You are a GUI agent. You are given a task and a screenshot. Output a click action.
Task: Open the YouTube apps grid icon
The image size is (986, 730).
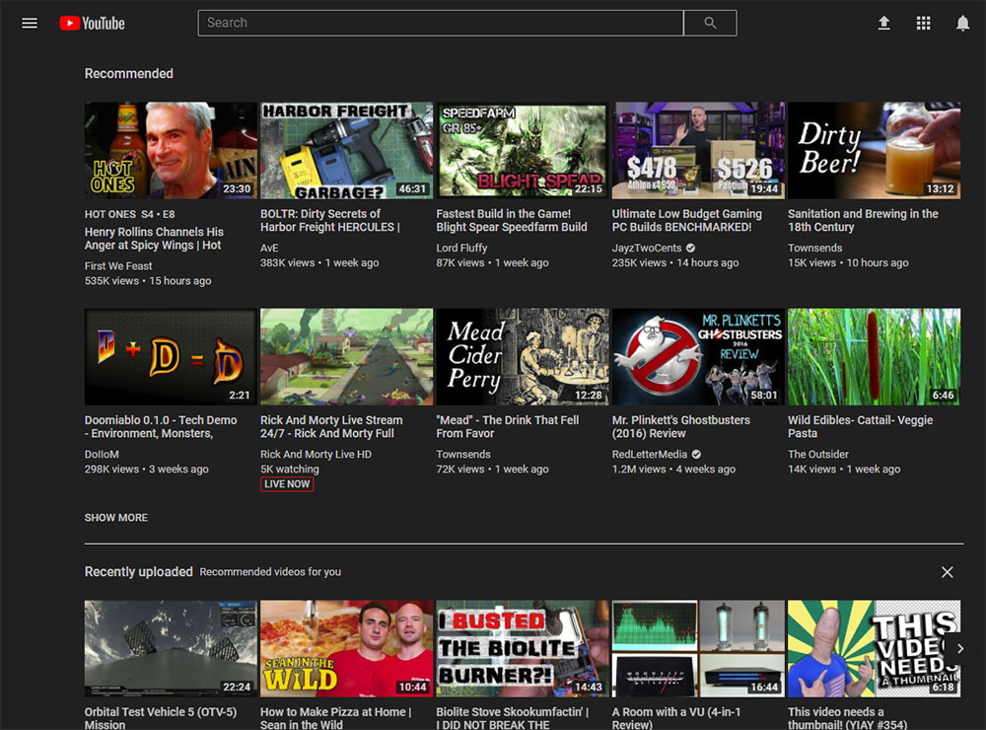pos(923,24)
